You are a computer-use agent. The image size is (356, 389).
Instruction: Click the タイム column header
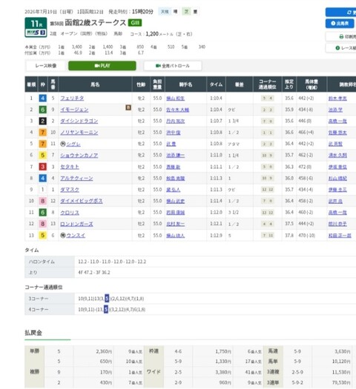pos(216,84)
